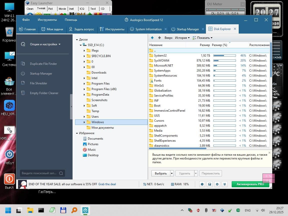
Task: Open File Explorer from the taskbar
Action: click(30, 210)
